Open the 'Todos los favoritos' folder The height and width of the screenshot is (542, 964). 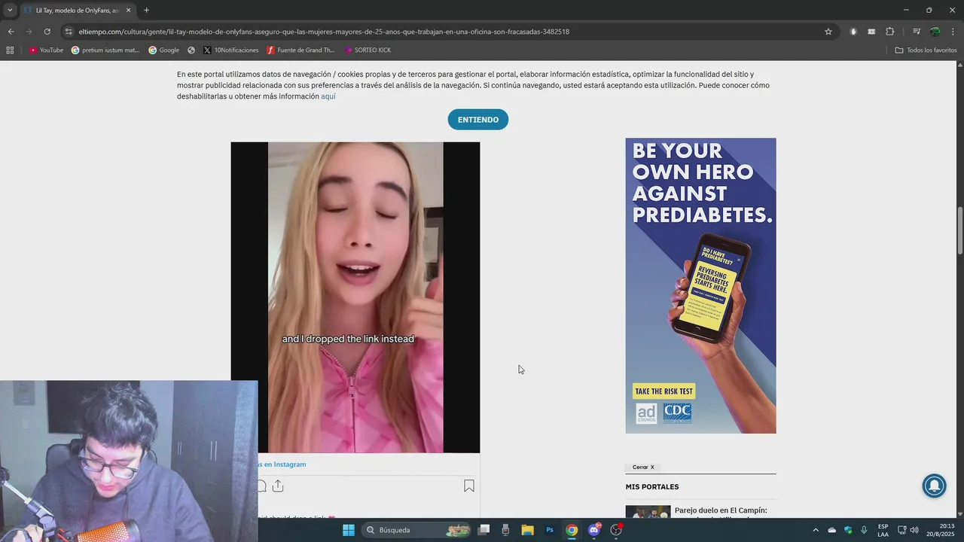(926, 50)
